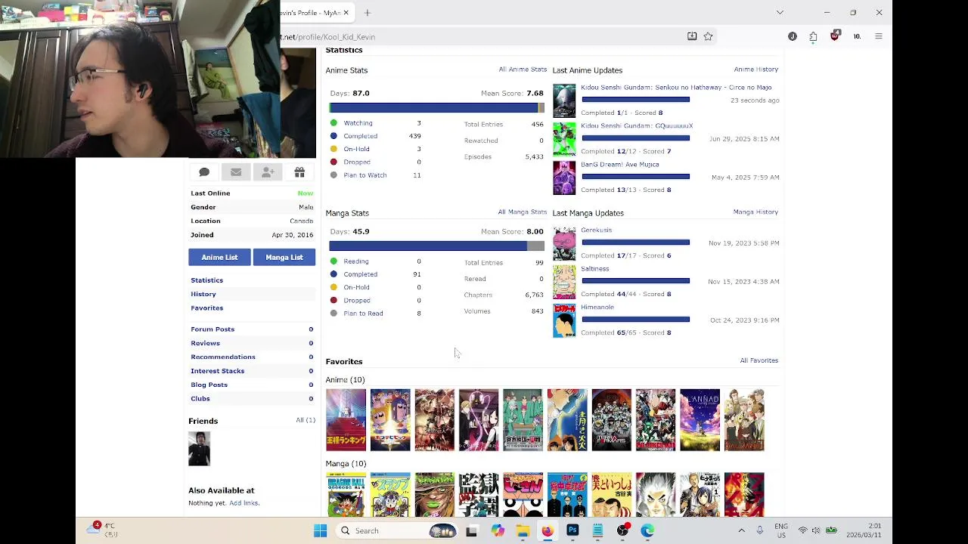Viewport: 968px width, 544px height.
Task: Open File Explorer from taskbar
Action: point(522,530)
